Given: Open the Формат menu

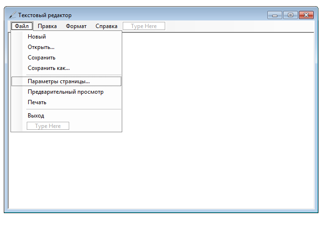Looking at the screenshot, I should [76, 26].
